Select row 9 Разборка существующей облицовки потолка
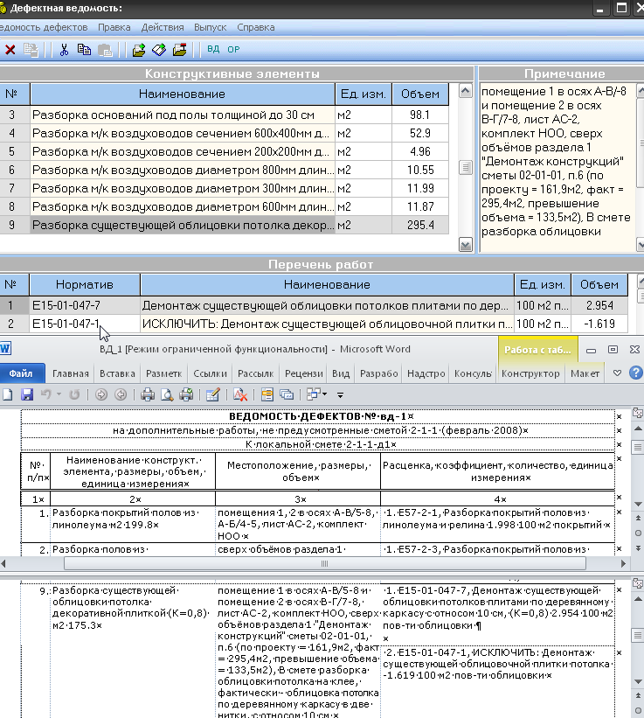 183,225
